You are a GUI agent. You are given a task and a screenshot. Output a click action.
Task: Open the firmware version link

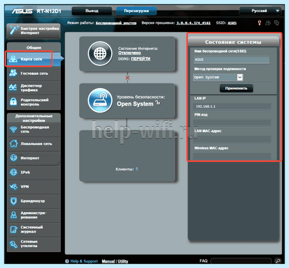(x=193, y=23)
